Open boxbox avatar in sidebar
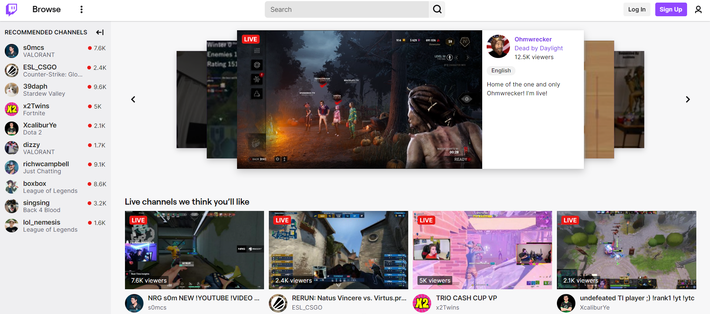This screenshot has width=710, height=314. (x=11, y=187)
